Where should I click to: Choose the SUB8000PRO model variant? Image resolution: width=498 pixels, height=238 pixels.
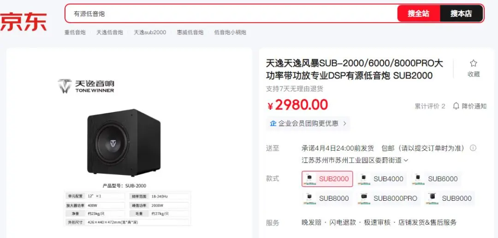[x=388, y=198]
